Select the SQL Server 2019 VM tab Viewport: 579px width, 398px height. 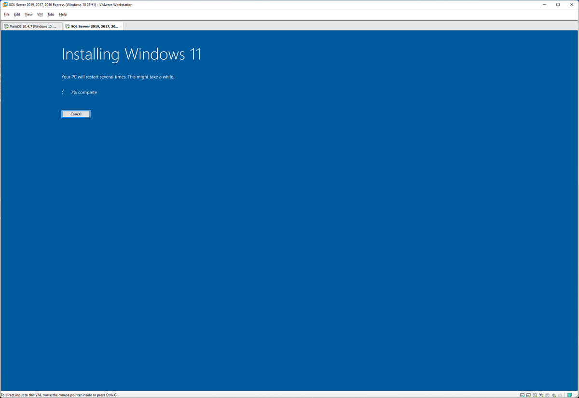(94, 27)
